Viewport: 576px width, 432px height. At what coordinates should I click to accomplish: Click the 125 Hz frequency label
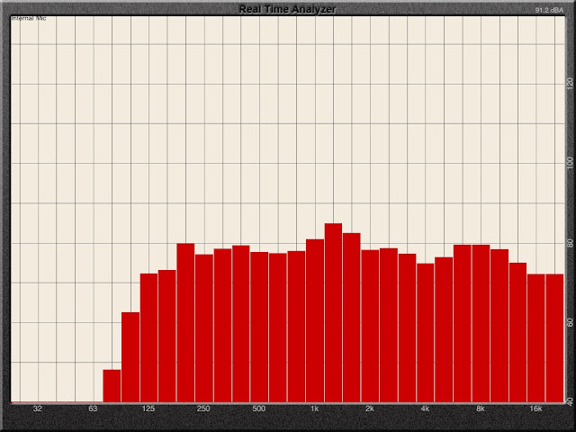tap(148, 409)
